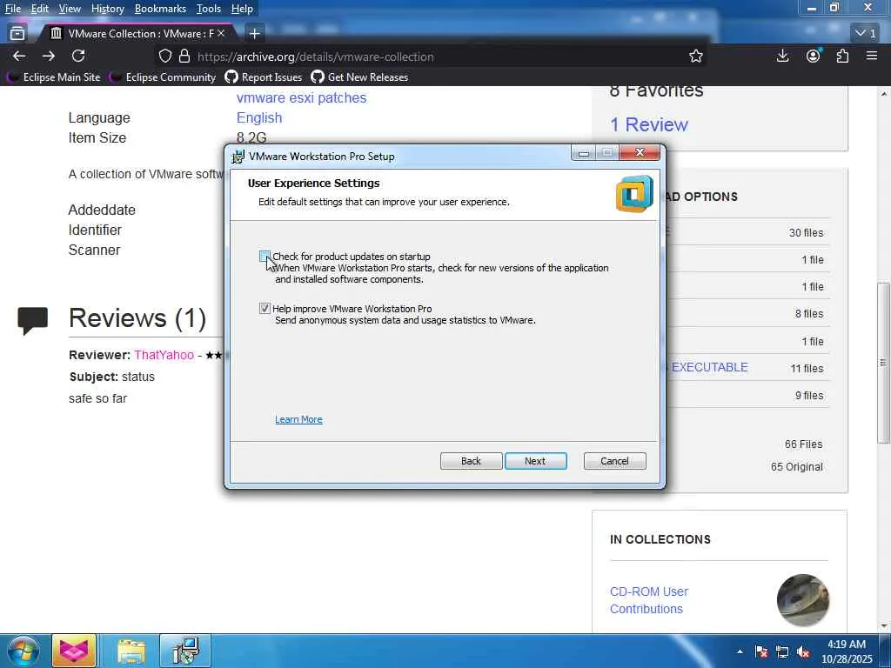Image resolution: width=891 pixels, height=668 pixels.
Task: Click the CD-ROM collection disc thumbnail
Action: pos(802,600)
